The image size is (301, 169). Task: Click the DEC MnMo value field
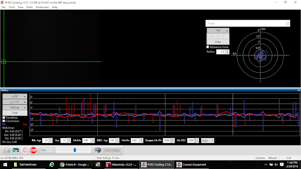click(135, 140)
